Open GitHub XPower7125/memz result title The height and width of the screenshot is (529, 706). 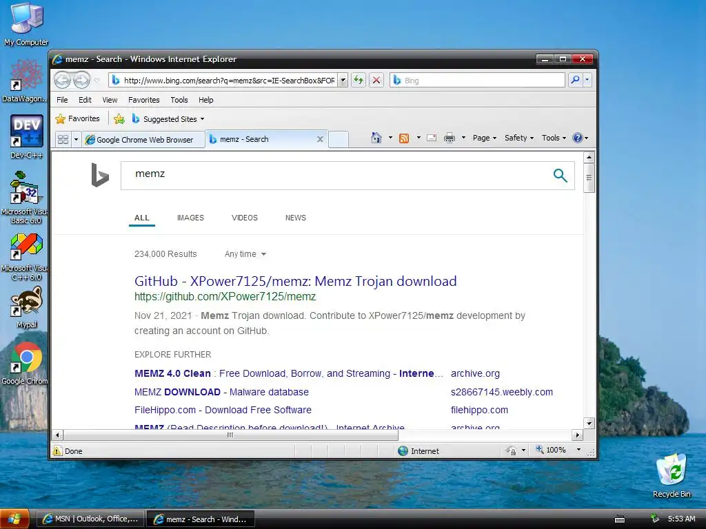tap(295, 281)
